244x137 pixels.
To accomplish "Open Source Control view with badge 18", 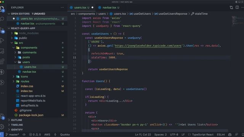I will [x=2, y=30].
